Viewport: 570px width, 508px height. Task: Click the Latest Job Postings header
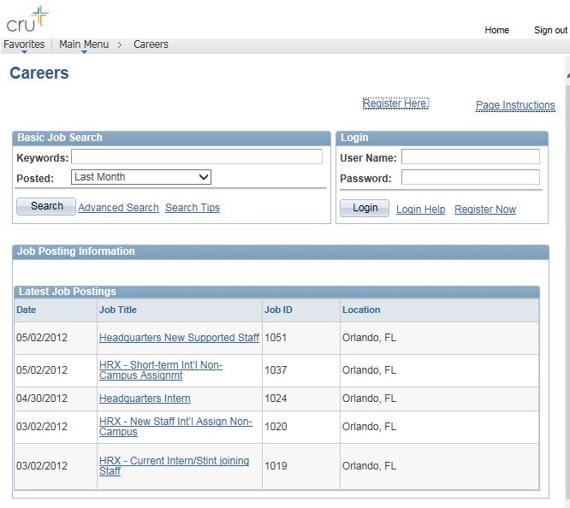coord(276,292)
